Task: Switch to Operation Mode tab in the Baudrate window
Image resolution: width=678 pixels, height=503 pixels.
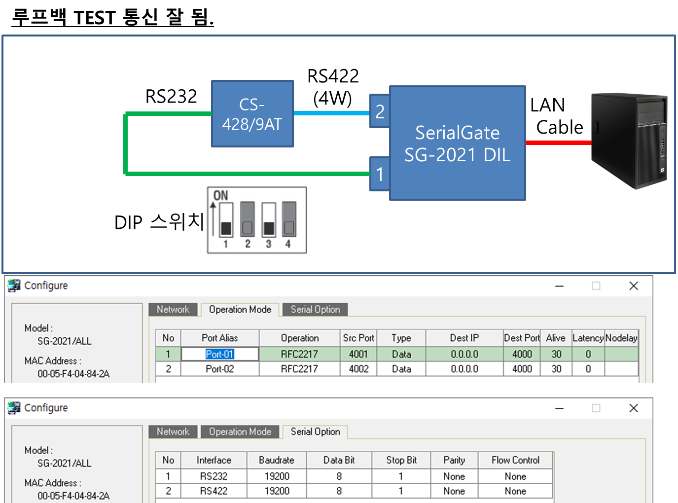Action: pyautogui.click(x=240, y=431)
